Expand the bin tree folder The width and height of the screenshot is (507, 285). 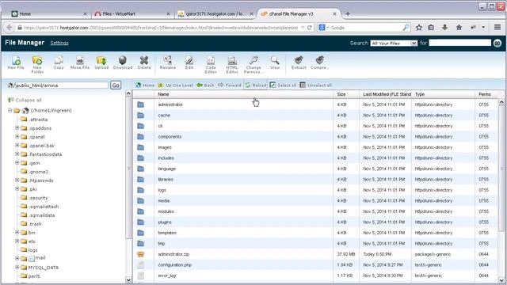[x=17, y=232]
